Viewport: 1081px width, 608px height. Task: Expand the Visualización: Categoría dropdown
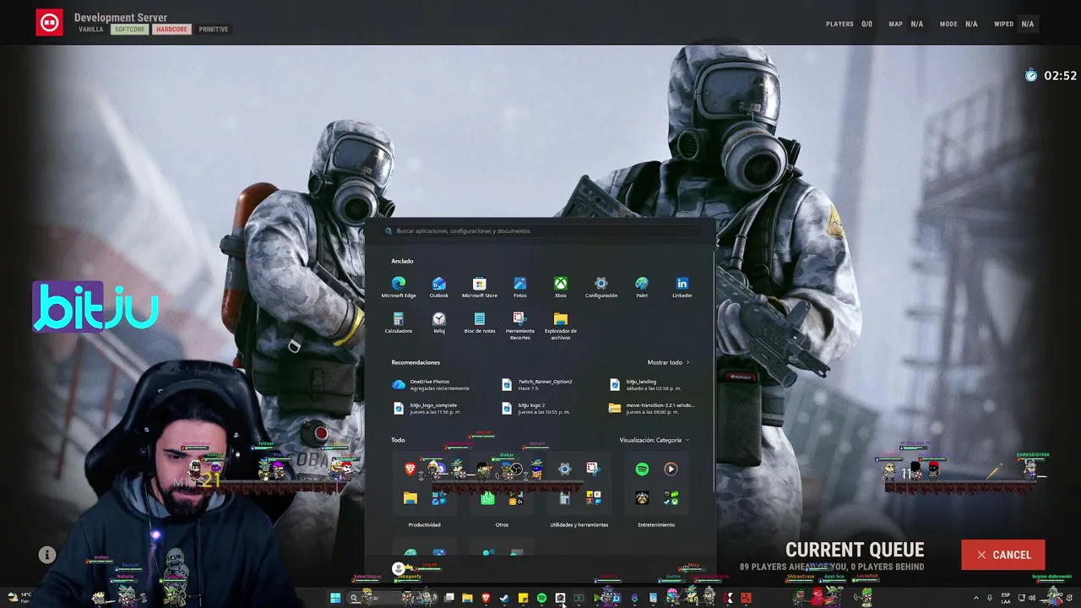[655, 440]
